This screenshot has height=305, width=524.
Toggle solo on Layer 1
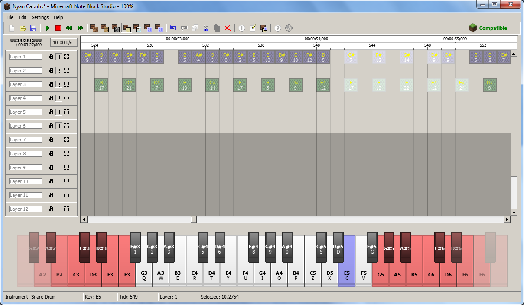(x=59, y=57)
